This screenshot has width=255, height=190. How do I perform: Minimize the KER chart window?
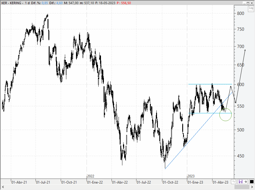coord(244,3)
